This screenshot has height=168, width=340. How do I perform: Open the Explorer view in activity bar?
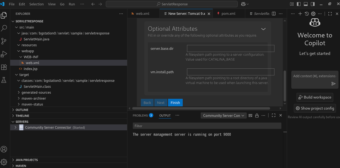(4, 15)
